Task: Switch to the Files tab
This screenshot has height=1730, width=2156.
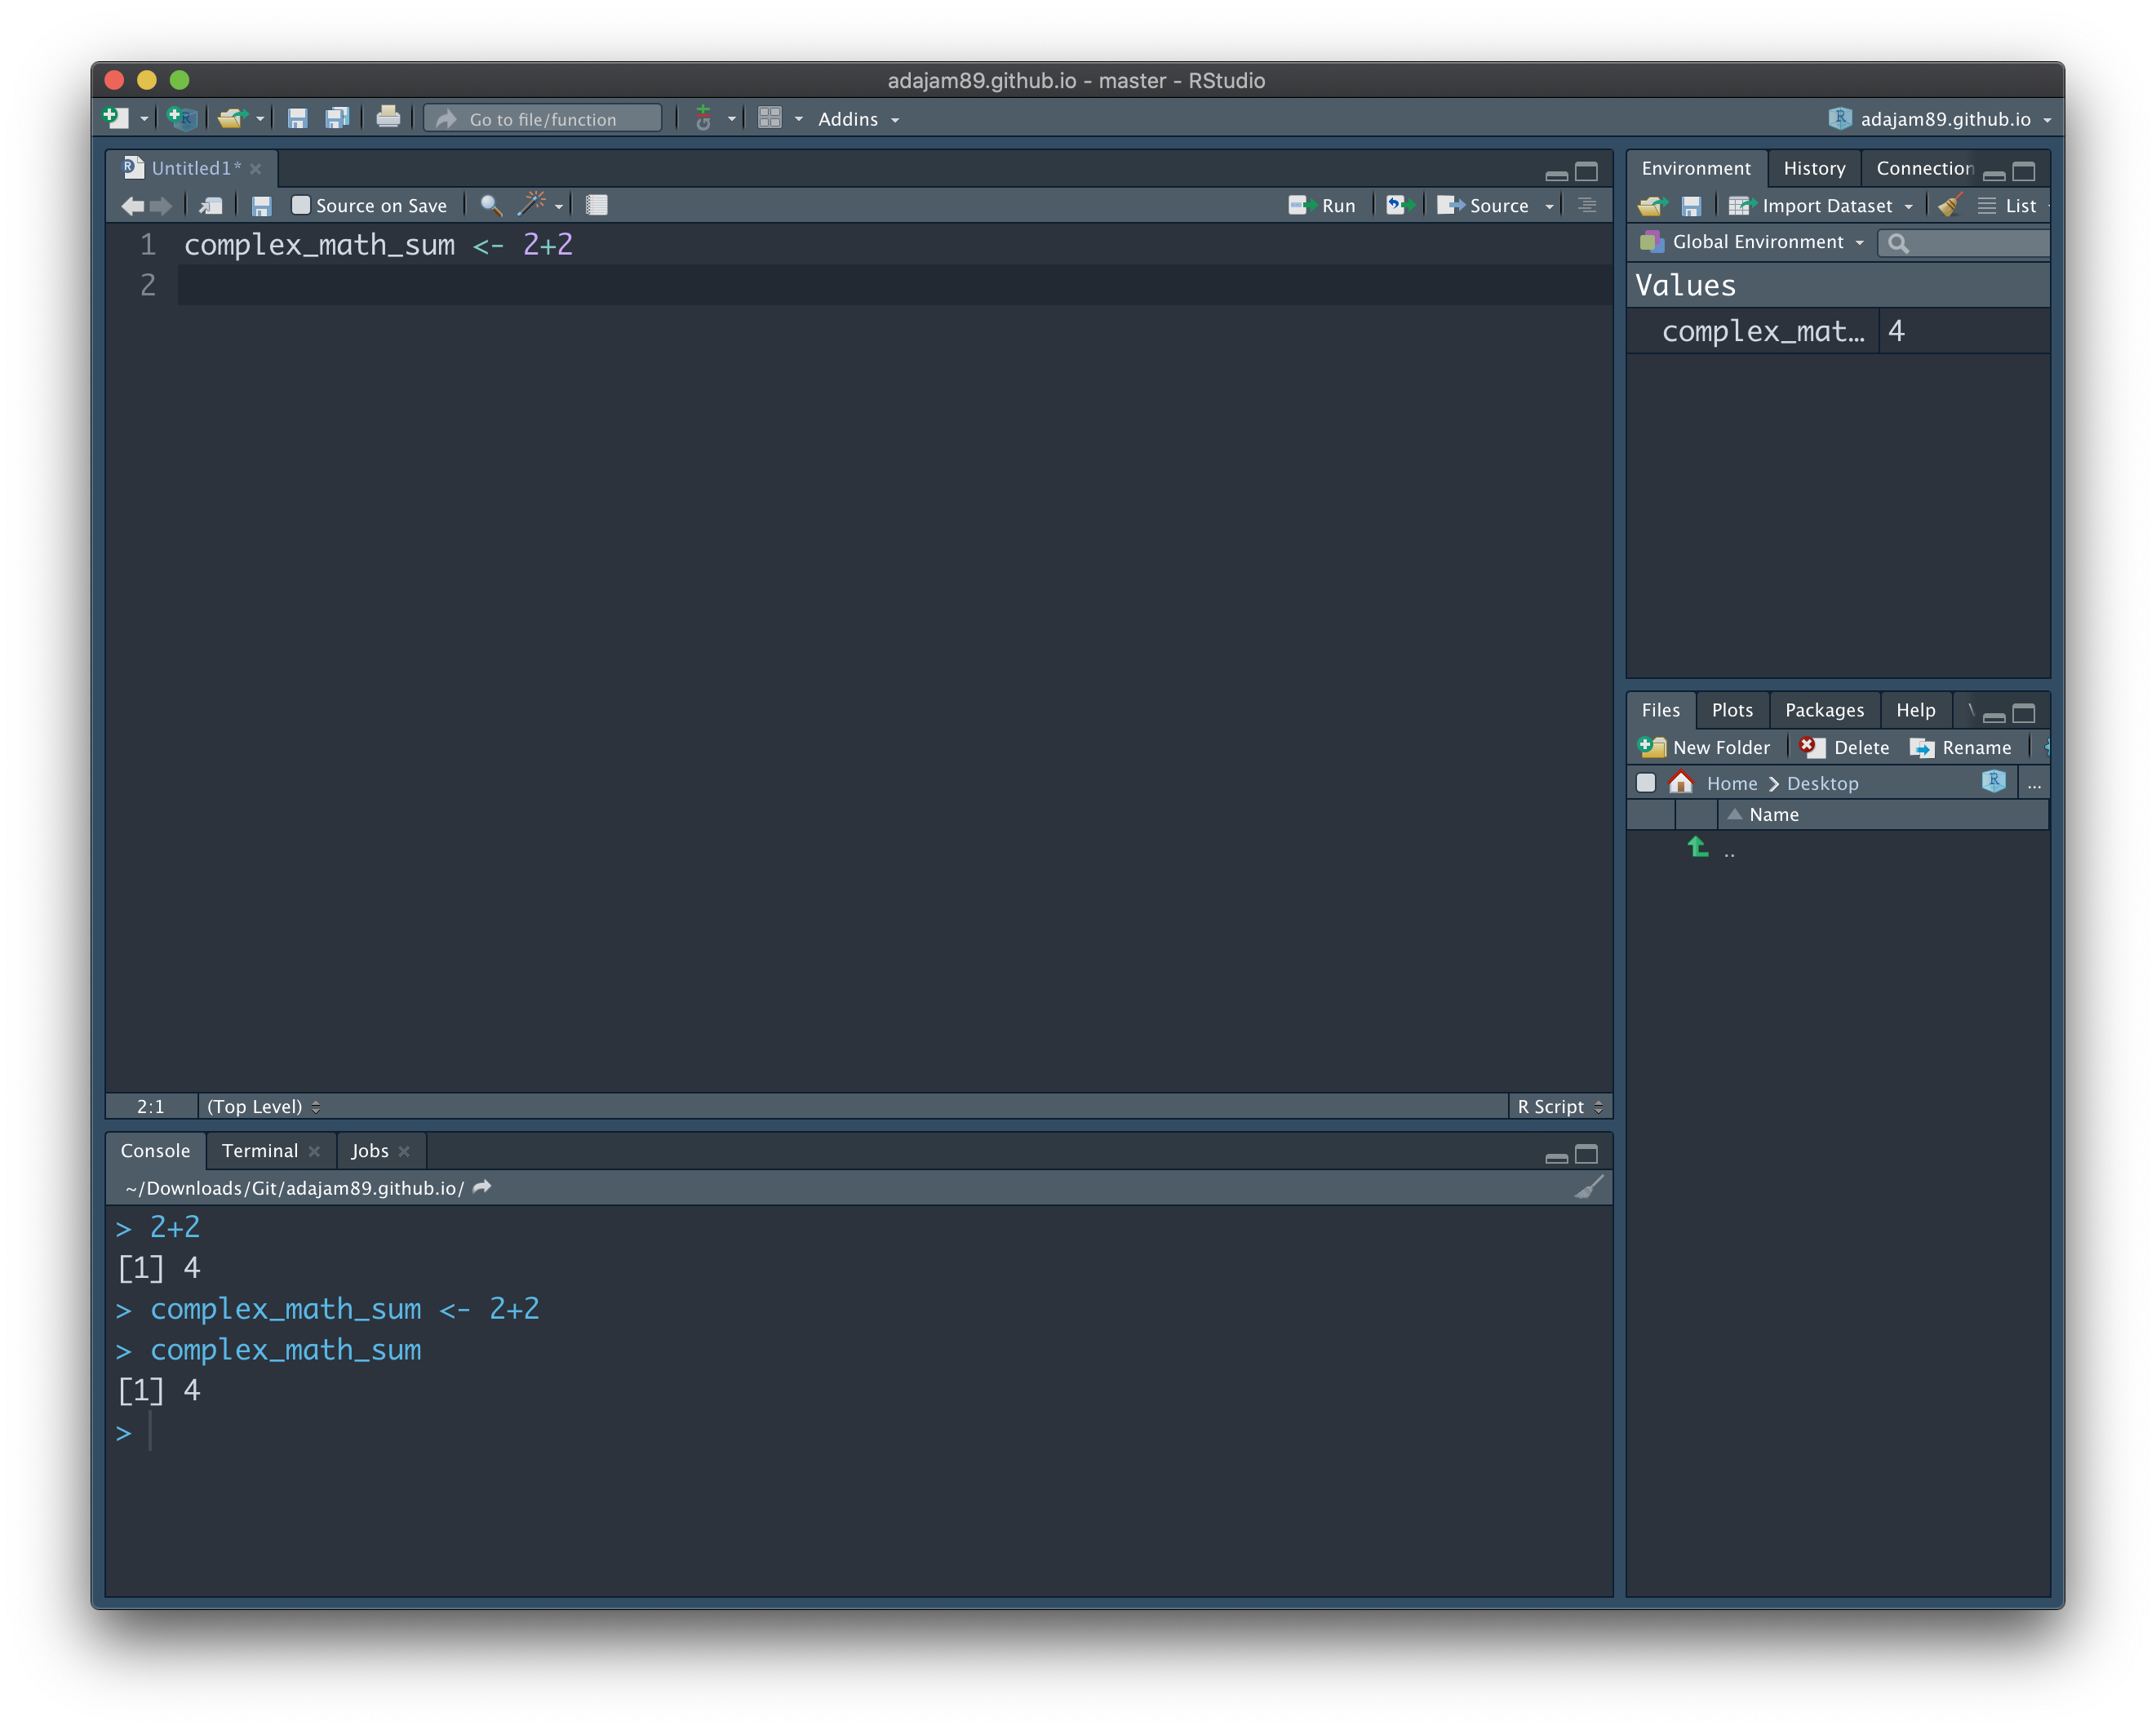Action: [1661, 710]
